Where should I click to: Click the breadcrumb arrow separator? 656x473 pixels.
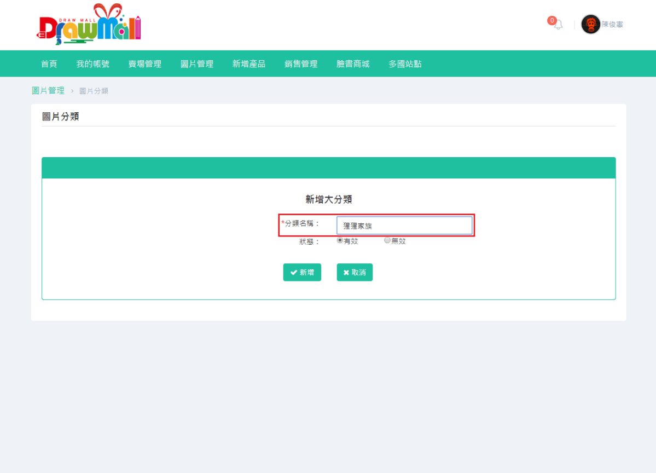tap(71, 90)
